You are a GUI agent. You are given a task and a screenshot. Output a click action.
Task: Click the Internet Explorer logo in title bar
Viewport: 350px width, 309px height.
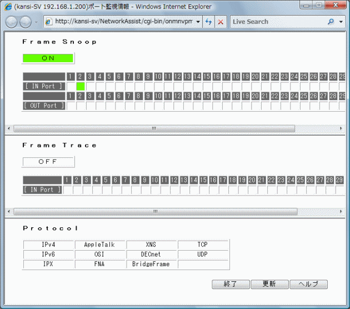tap(8, 7)
